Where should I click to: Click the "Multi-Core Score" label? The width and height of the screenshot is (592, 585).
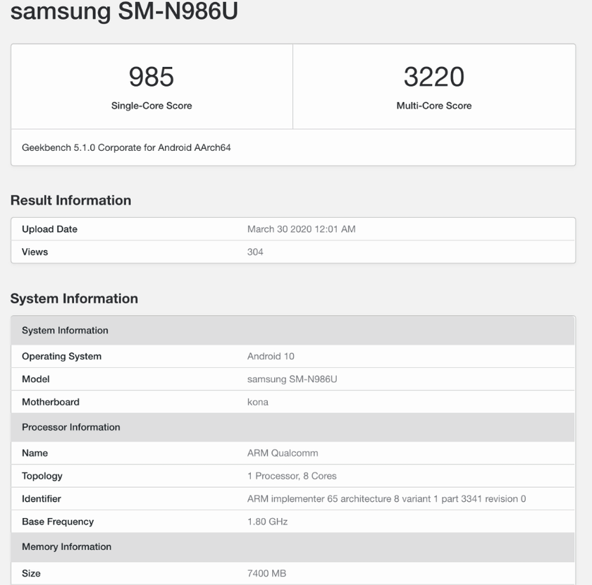[434, 106]
